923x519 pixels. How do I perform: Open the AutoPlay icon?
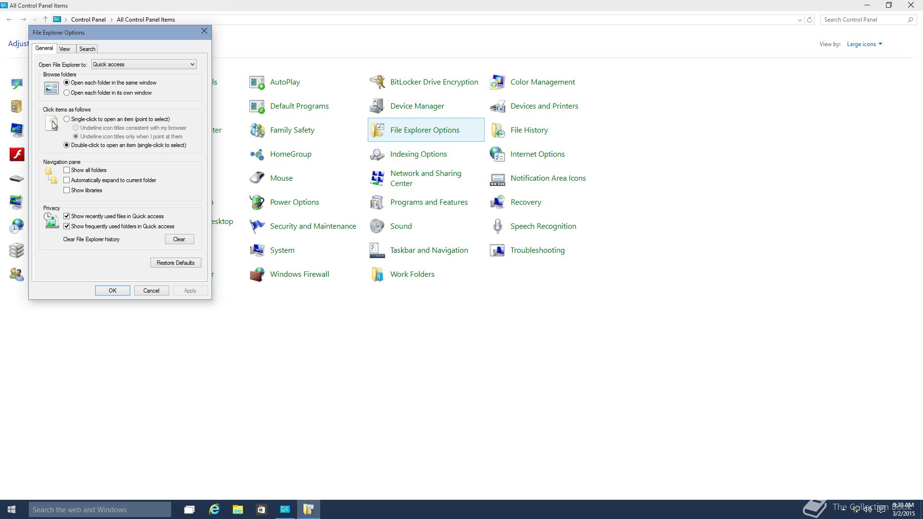click(x=257, y=82)
